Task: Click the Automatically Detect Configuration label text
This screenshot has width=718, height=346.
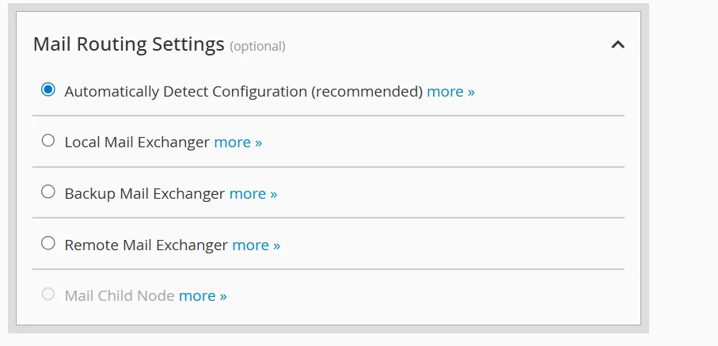Action: 185,92
